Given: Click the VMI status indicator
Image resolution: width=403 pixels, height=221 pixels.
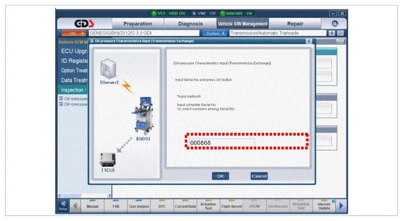Looking at the screenshot, I should [x=204, y=13].
